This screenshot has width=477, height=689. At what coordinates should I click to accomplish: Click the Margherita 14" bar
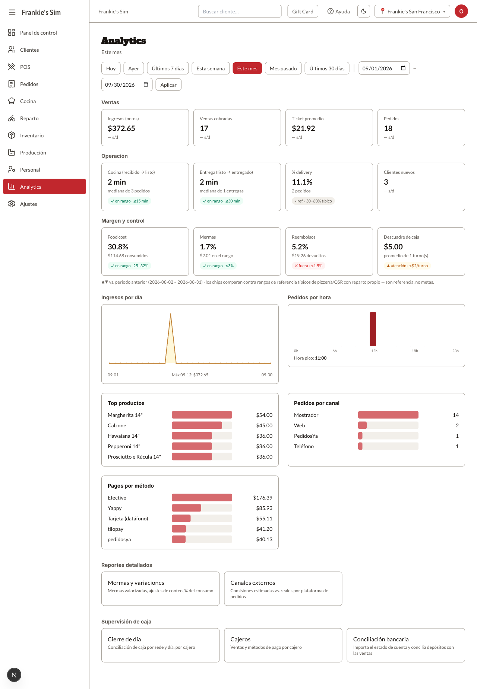202,415
